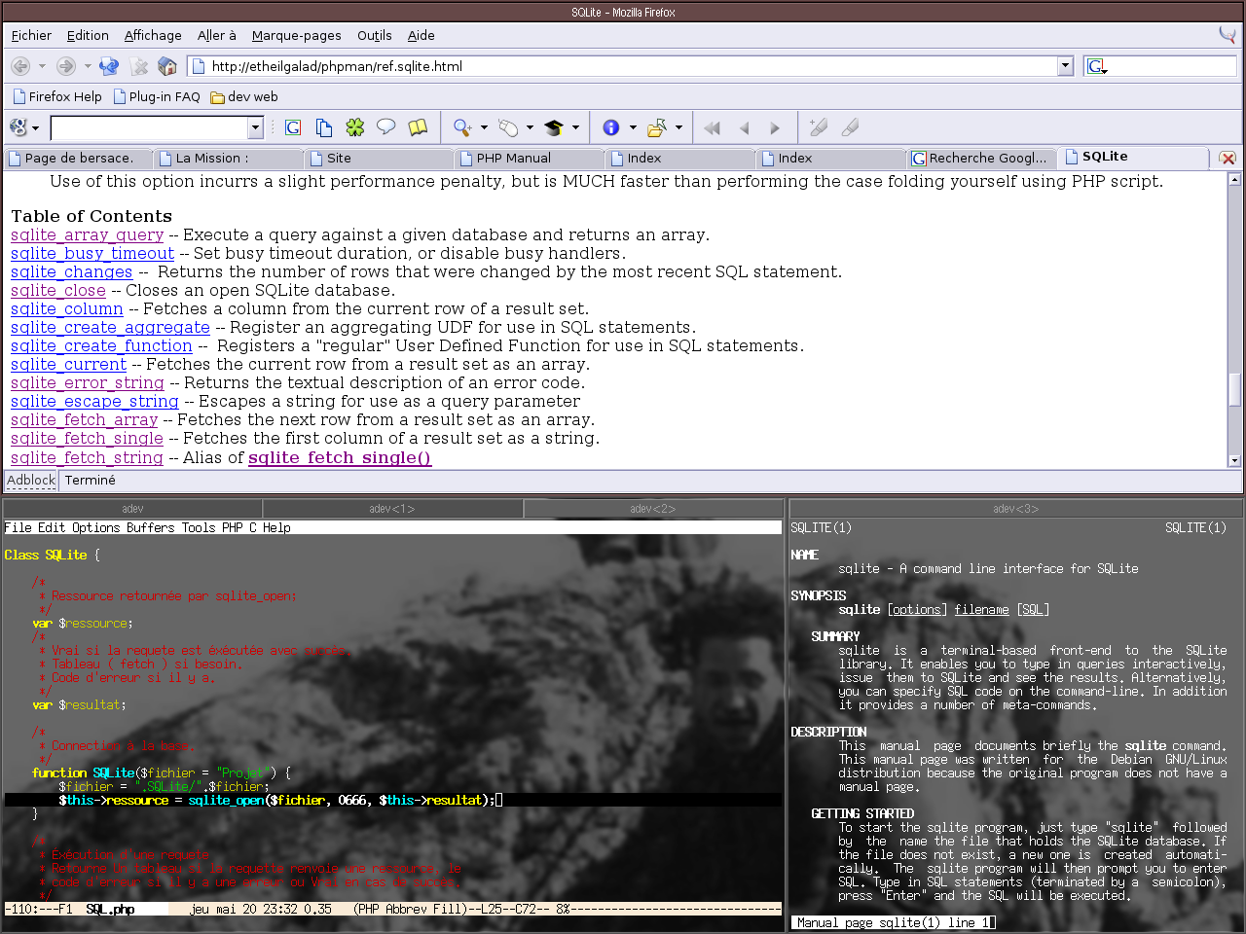1246x934 pixels.
Task: Click the blue info icon
Action: coord(611,127)
